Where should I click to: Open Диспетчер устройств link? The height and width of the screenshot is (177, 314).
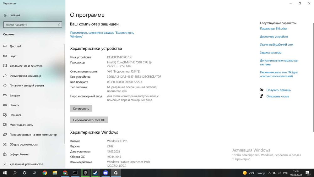[274, 36]
